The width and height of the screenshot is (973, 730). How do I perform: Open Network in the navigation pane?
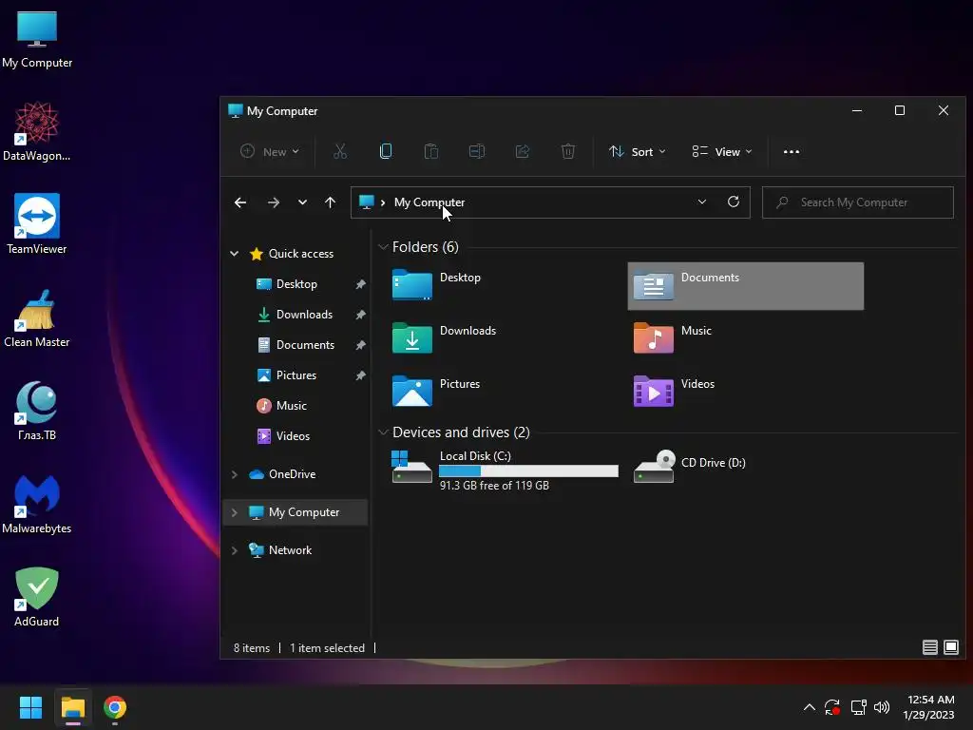pyautogui.click(x=290, y=550)
